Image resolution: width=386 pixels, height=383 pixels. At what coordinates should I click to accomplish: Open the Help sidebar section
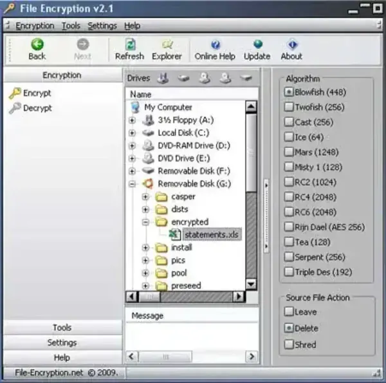62,357
